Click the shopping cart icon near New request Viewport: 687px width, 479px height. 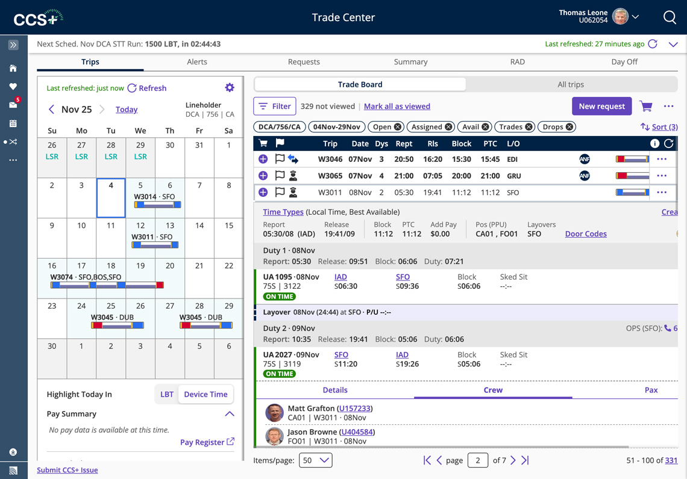click(645, 106)
